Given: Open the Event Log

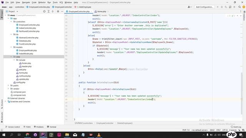Looking at the screenshot, I should pos(236,127).
